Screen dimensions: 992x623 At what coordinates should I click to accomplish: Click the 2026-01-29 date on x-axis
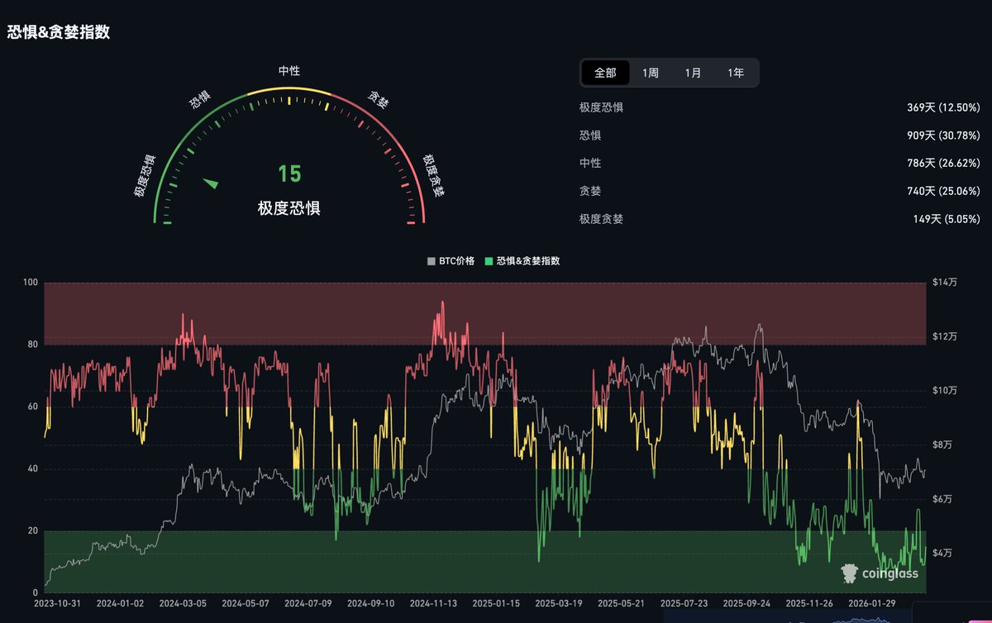coord(873,604)
